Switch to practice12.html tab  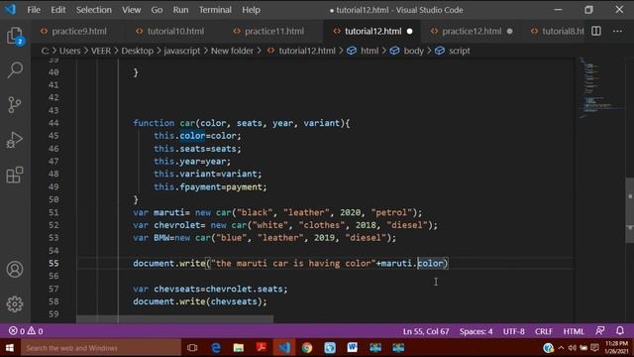(x=471, y=31)
